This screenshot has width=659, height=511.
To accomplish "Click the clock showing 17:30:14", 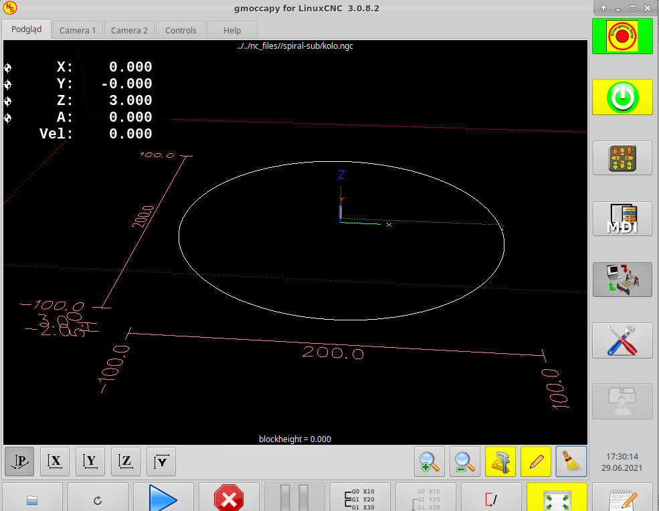I will pos(622,456).
